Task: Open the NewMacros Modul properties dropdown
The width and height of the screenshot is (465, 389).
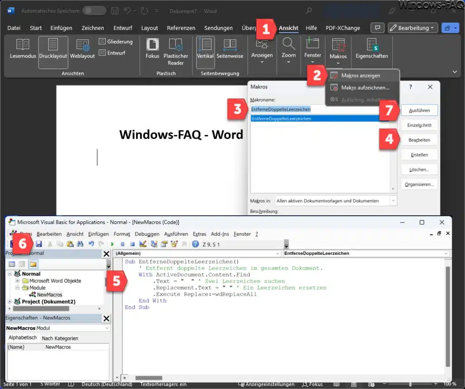Action: [x=58, y=328]
